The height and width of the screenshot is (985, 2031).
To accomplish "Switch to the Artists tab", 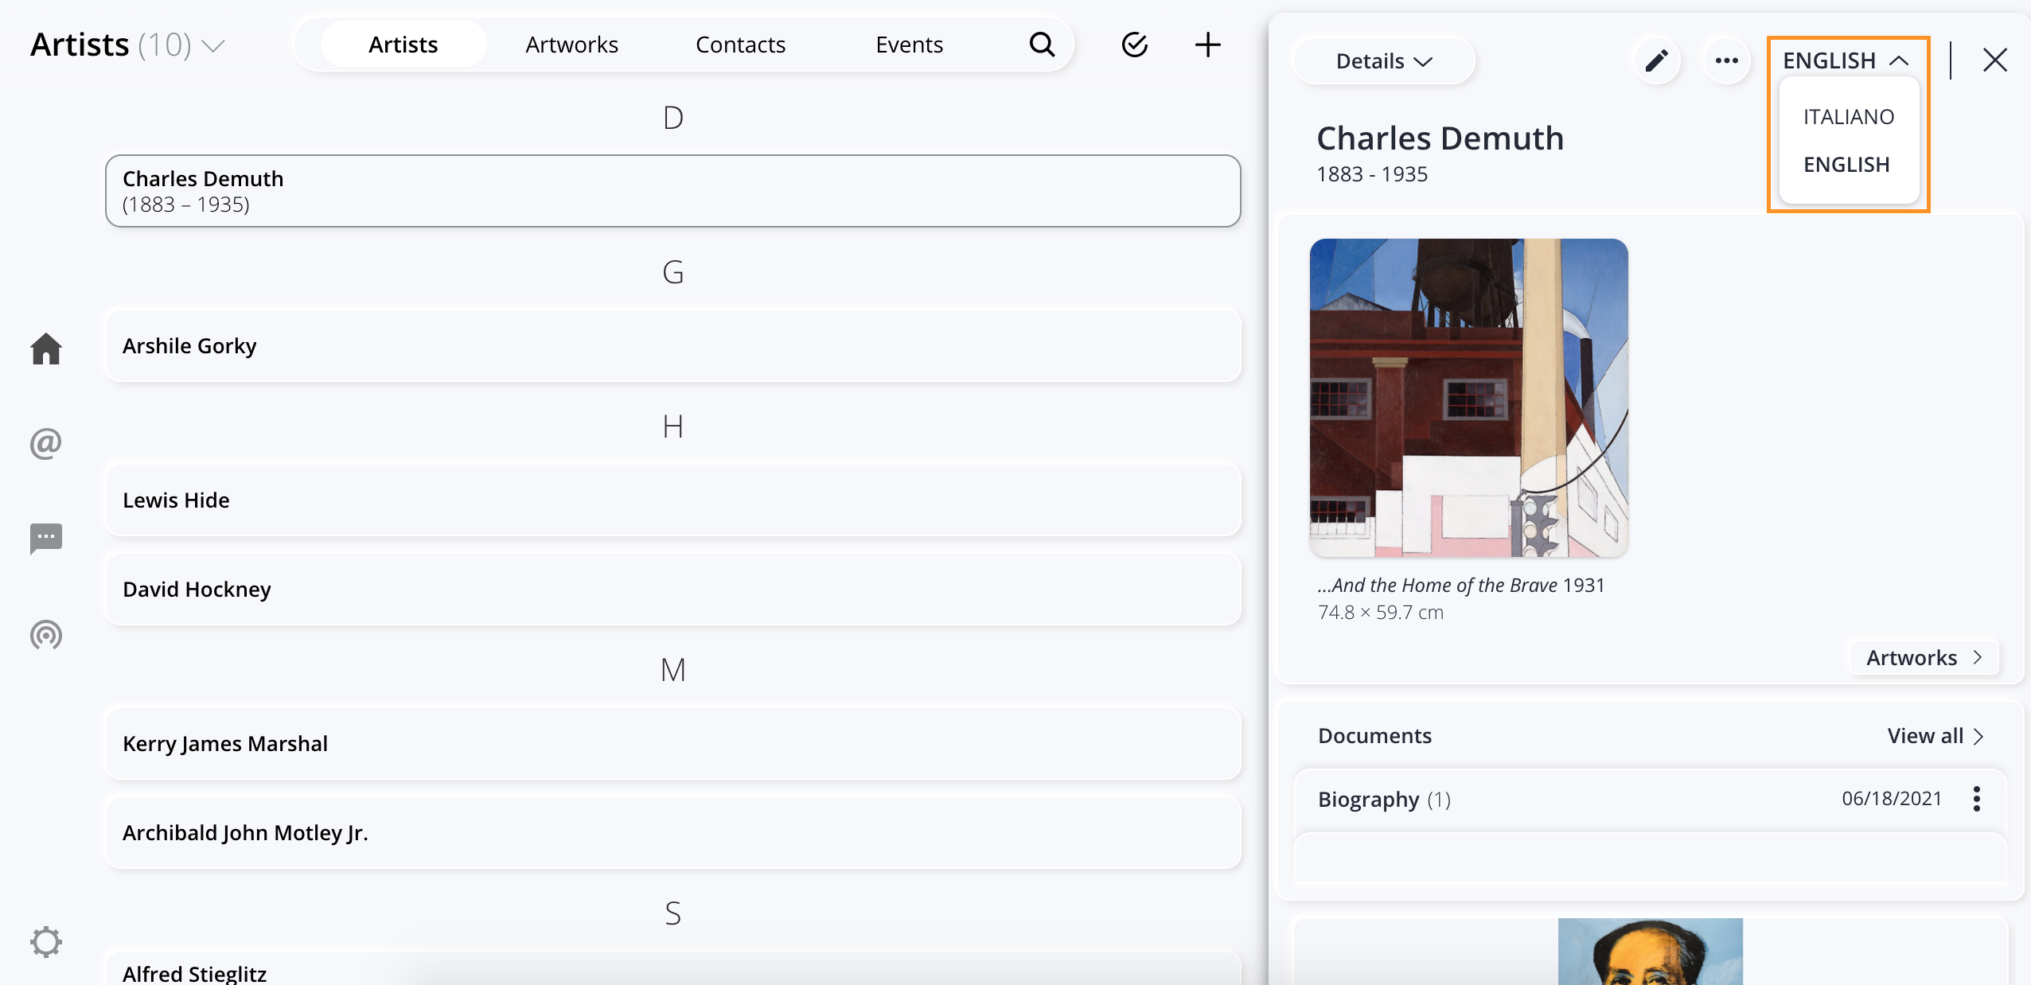I will click(x=403, y=45).
